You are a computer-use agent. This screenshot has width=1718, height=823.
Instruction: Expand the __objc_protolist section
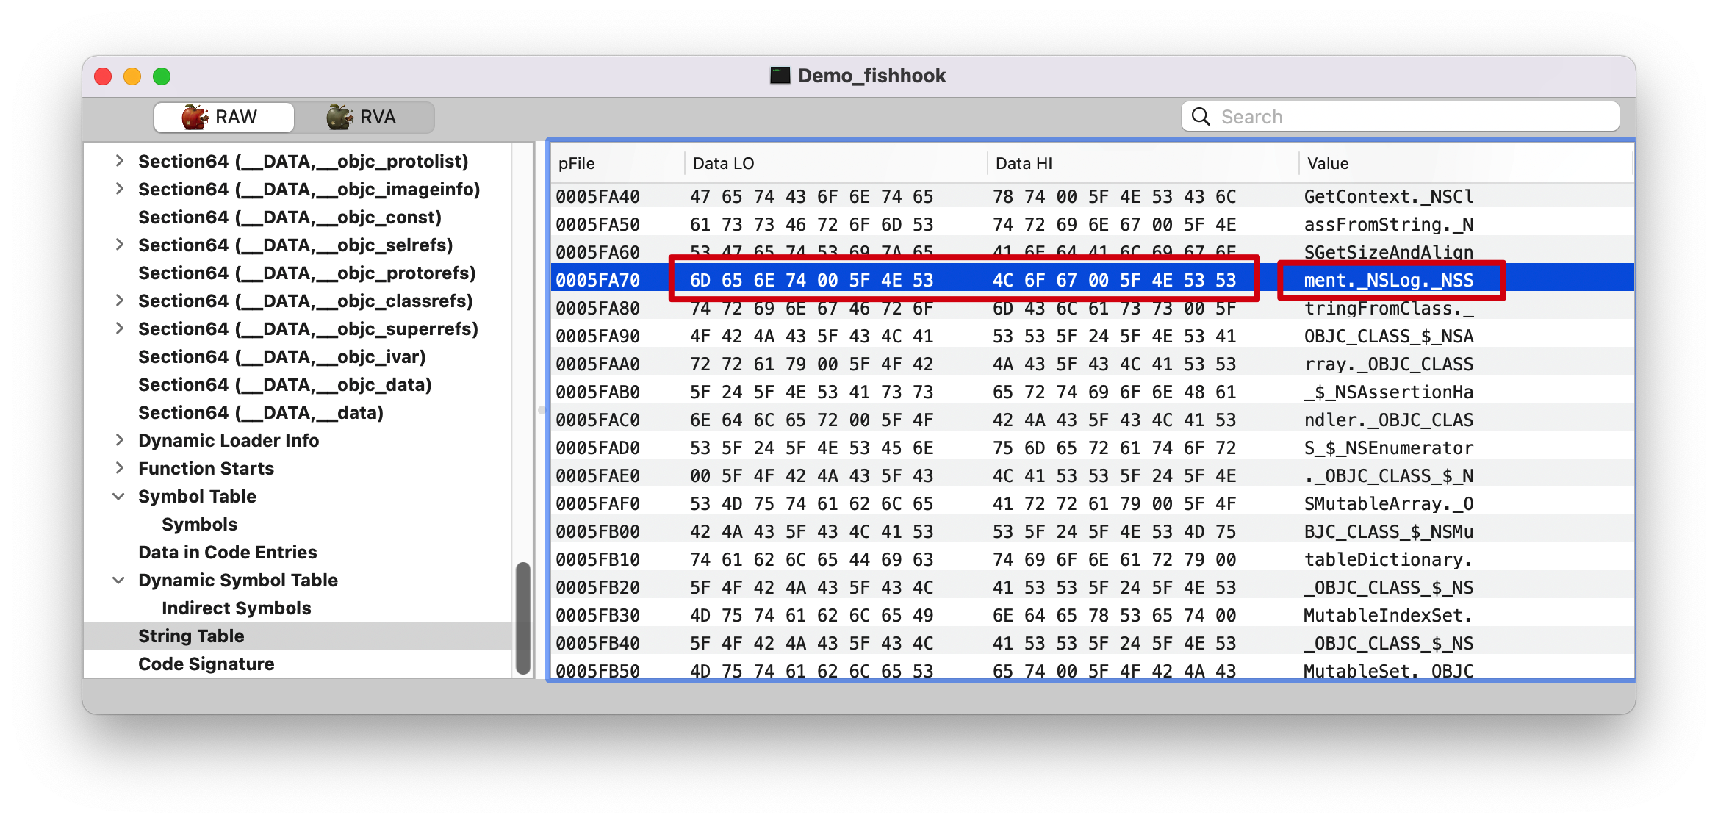(119, 161)
